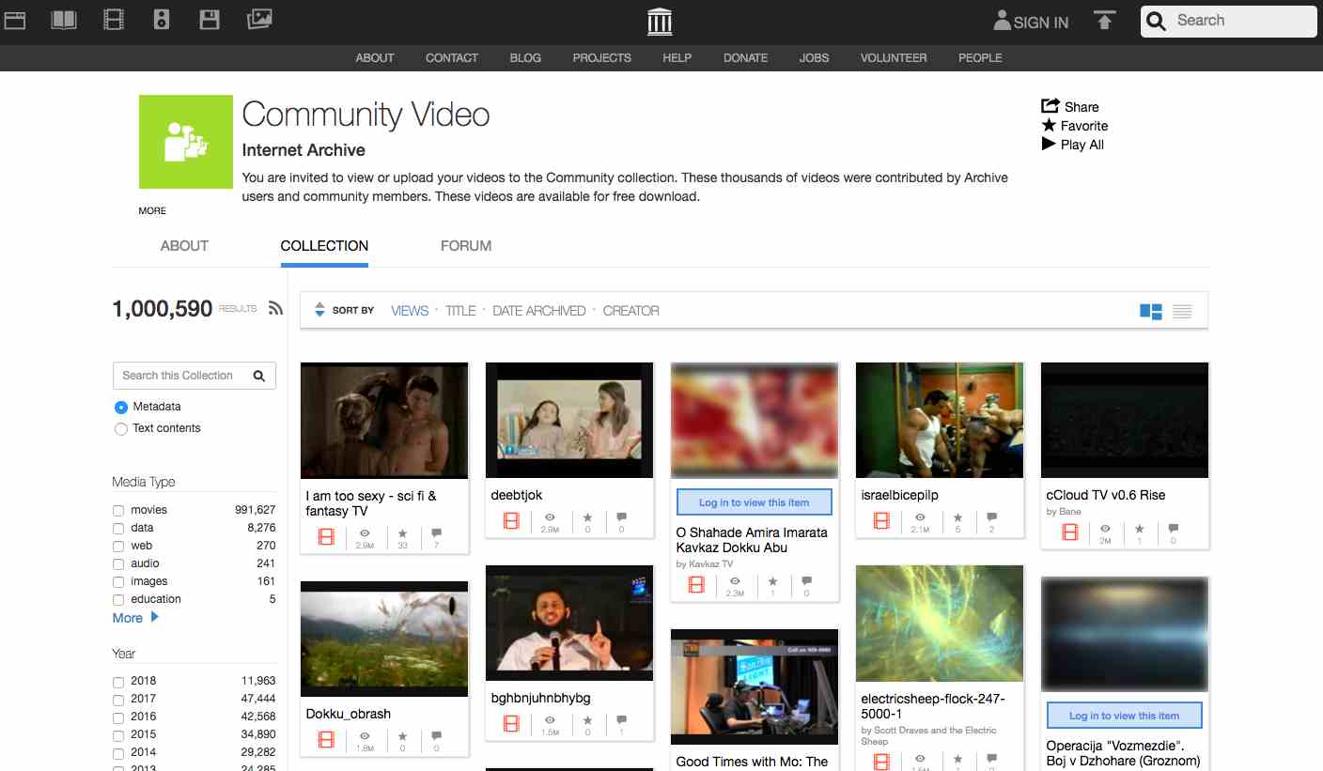
Task: Expand MORE under the collection thumbnail
Action: [151, 210]
